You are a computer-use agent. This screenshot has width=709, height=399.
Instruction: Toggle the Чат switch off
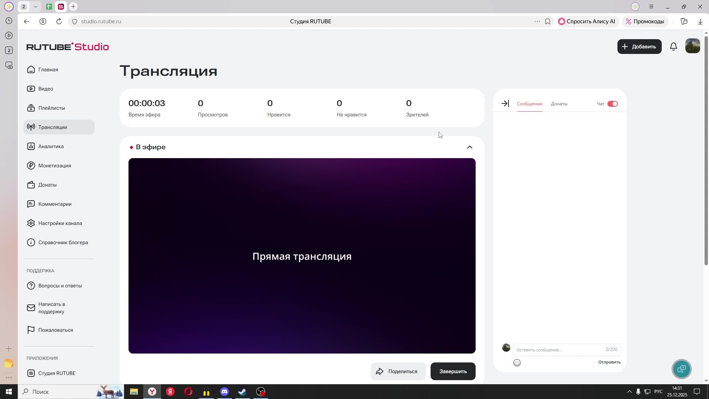(613, 104)
